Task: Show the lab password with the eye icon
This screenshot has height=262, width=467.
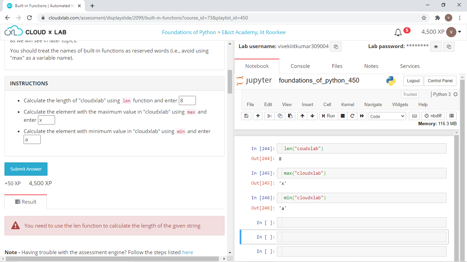Action: click(x=436, y=47)
